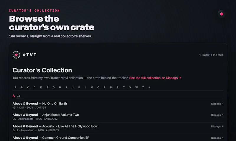Jump to letter F in index
The image size is (236, 141).
pos(47,87)
